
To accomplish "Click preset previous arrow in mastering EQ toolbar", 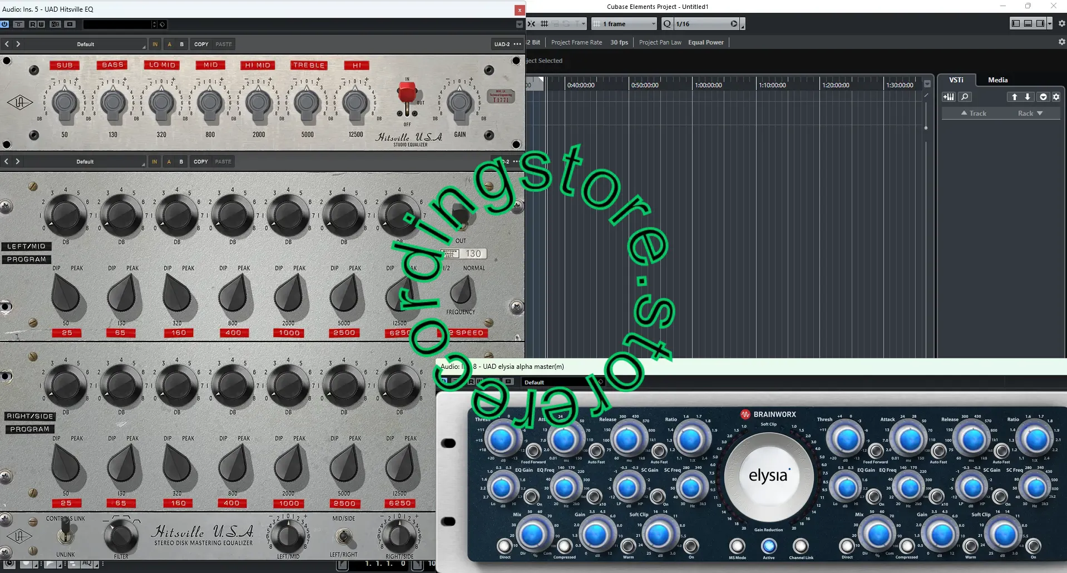I will [x=7, y=161].
